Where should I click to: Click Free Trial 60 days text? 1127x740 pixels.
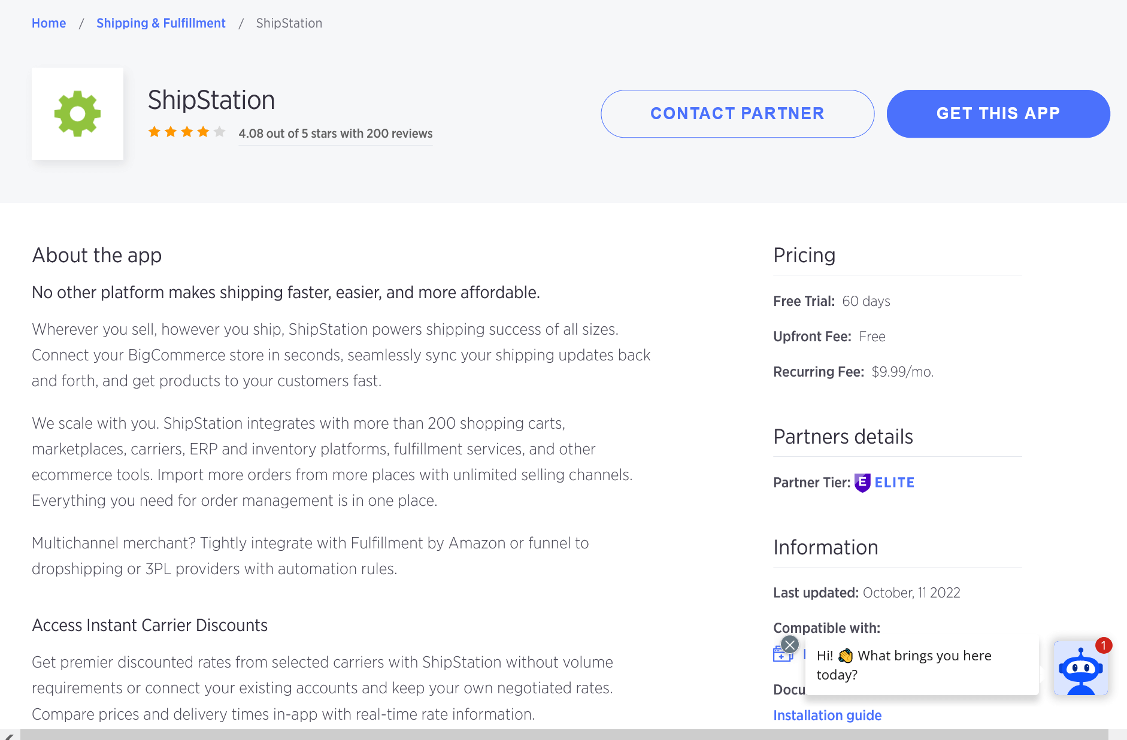(x=832, y=301)
